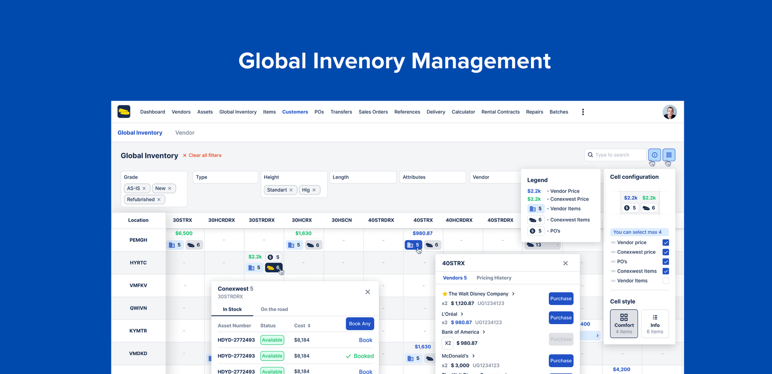Remove the Standart height filter chip
772x374 pixels.
click(291, 190)
